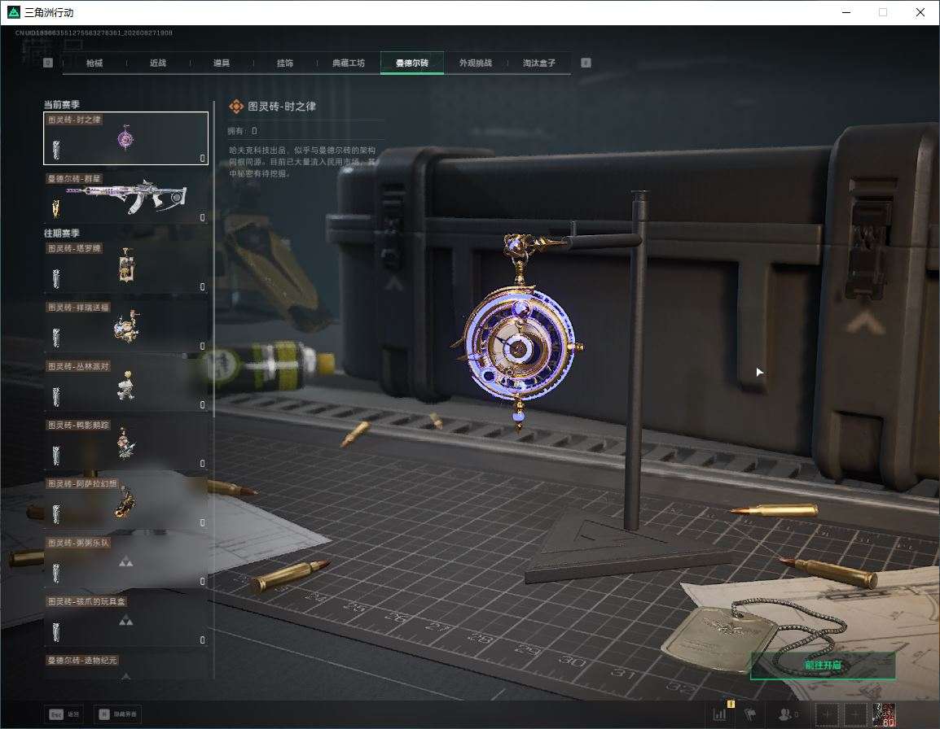Click the placeholder triangle icon on 粥粥乐队 card

[x=126, y=562]
